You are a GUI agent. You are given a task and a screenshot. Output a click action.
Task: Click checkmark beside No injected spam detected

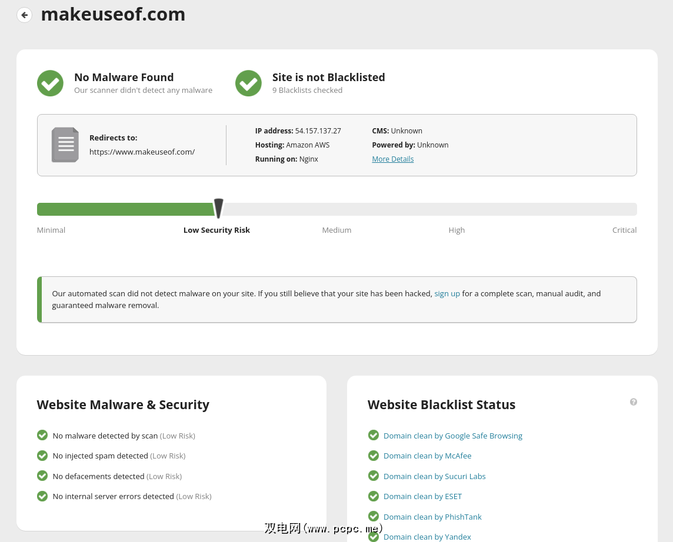point(42,456)
